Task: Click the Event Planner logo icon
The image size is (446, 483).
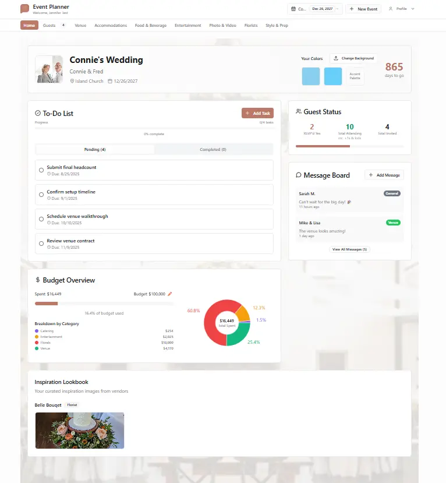Action: click(x=24, y=9)
